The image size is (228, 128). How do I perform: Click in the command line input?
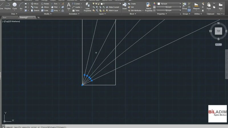pyautogui.click(x=116, y=127)
